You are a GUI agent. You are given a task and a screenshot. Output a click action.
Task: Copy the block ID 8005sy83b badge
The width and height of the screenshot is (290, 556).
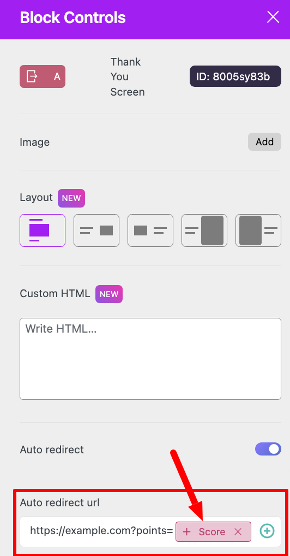tap(235, 76)
